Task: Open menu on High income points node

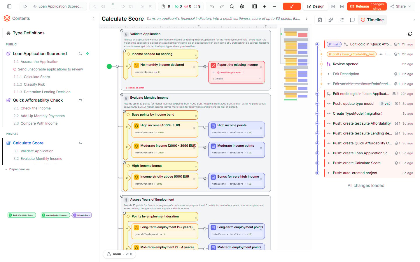Action: pos(261,128)
